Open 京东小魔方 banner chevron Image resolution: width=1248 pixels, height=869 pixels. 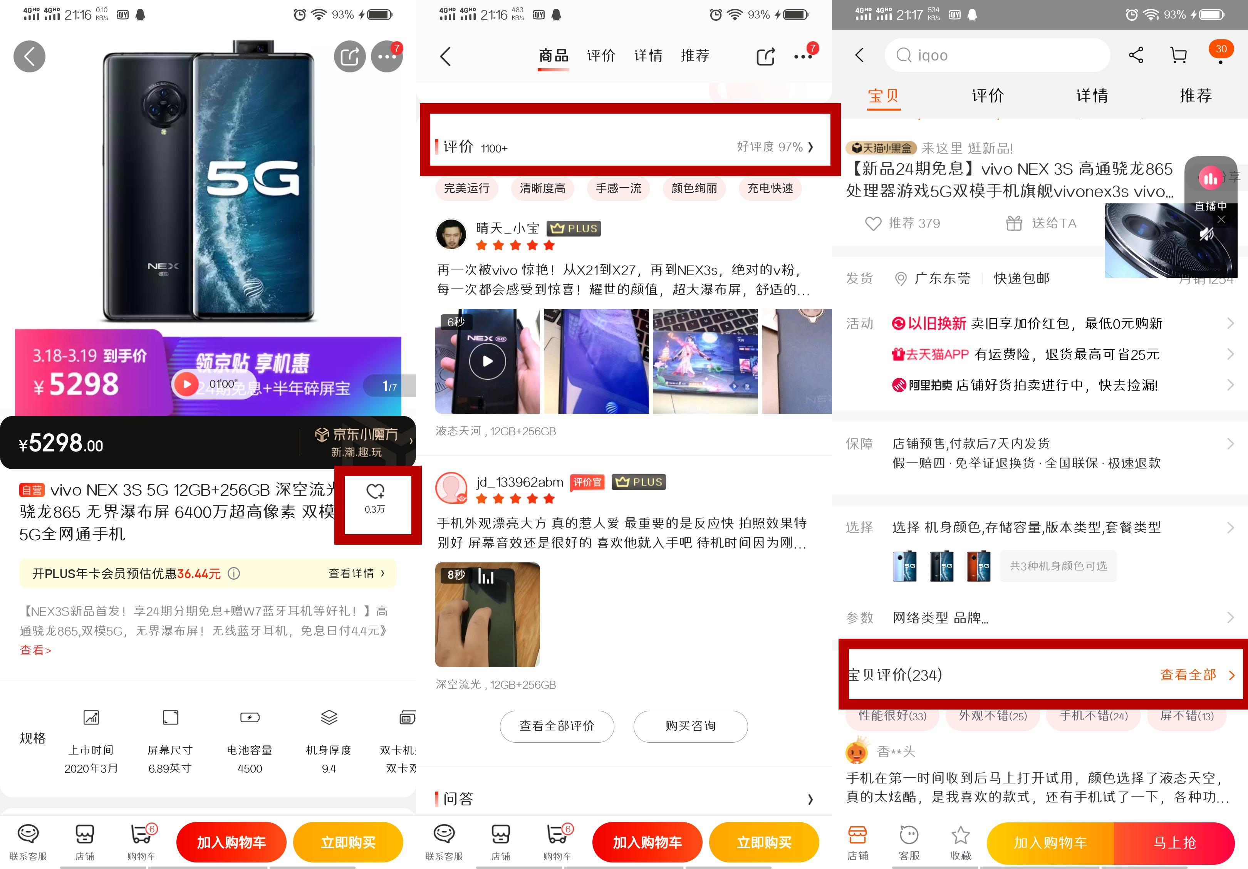click(411, 441)
